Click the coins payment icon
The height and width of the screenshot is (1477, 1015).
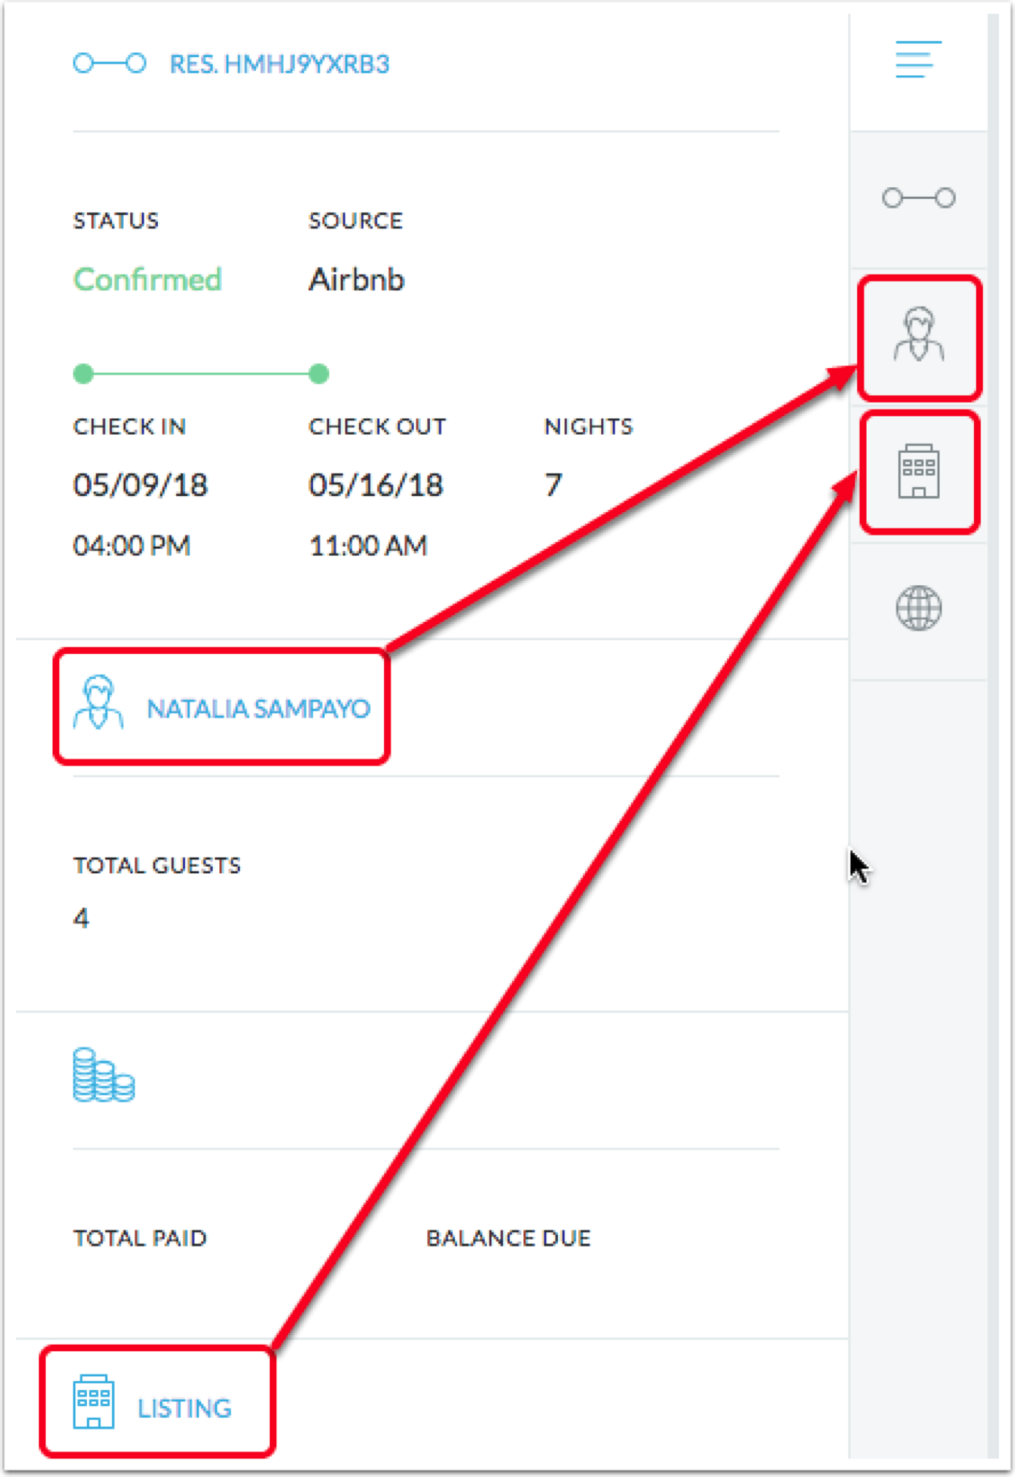[104, 1075]
